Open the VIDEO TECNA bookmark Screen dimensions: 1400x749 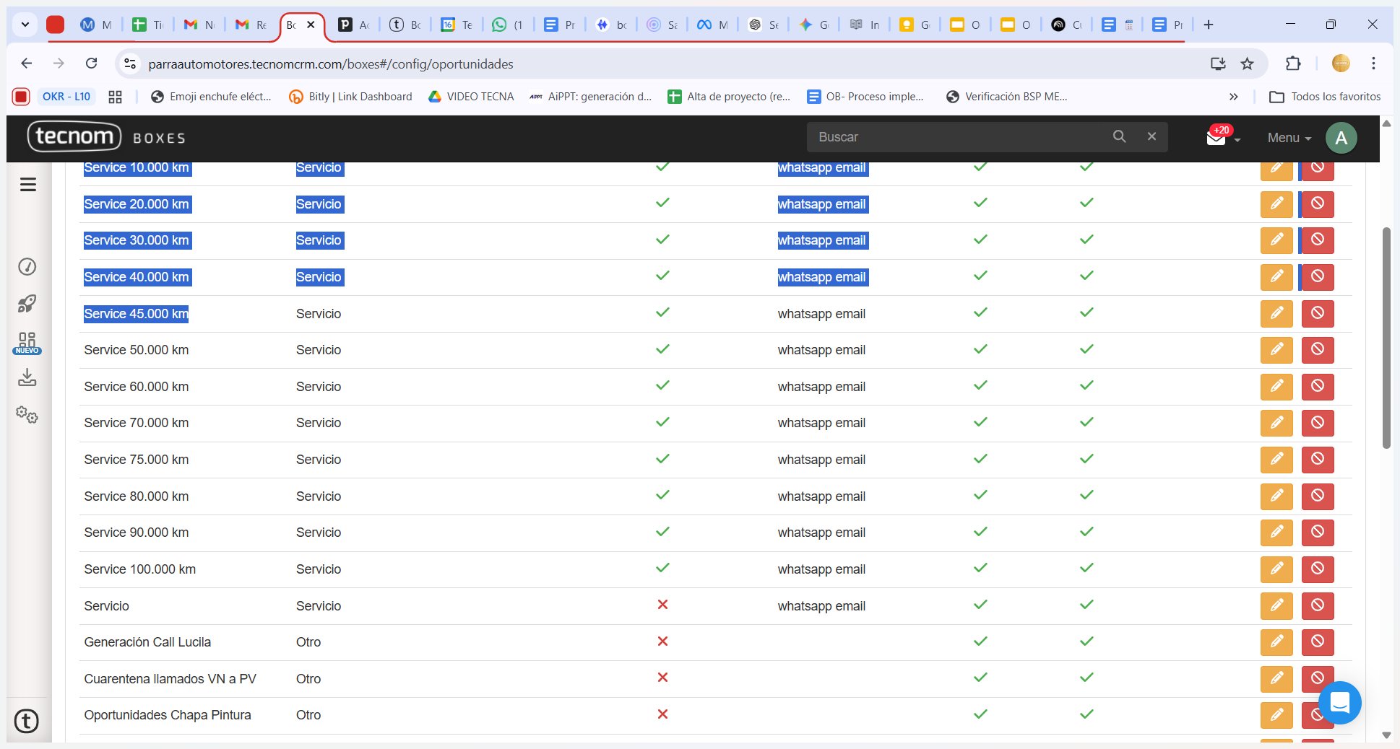coord(471,97)
